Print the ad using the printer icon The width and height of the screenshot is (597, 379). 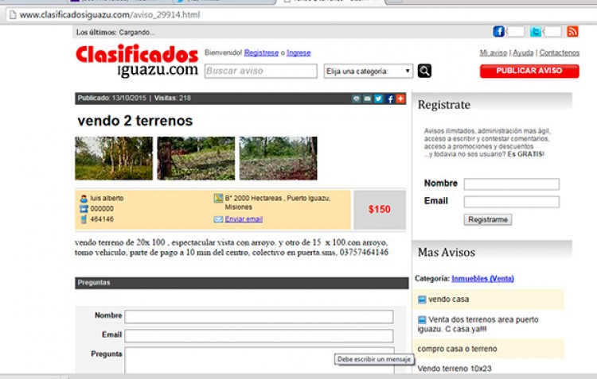(x=357, y=99)
